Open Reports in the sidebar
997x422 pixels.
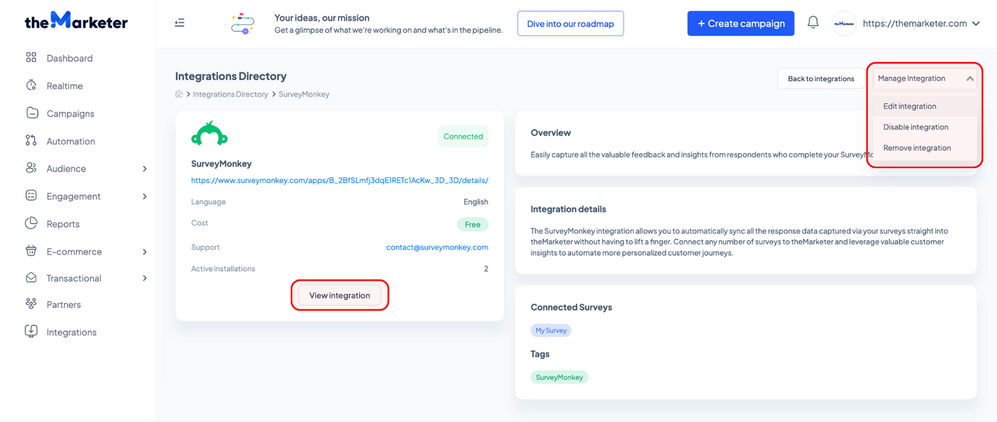[63, 224]
